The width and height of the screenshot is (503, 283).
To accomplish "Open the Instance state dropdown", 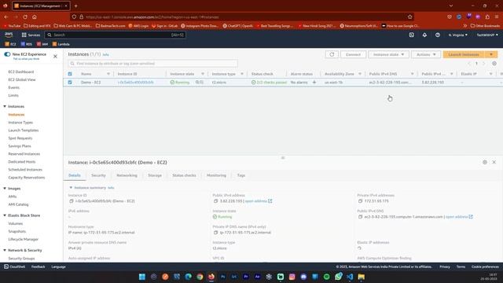I will 388,54.
